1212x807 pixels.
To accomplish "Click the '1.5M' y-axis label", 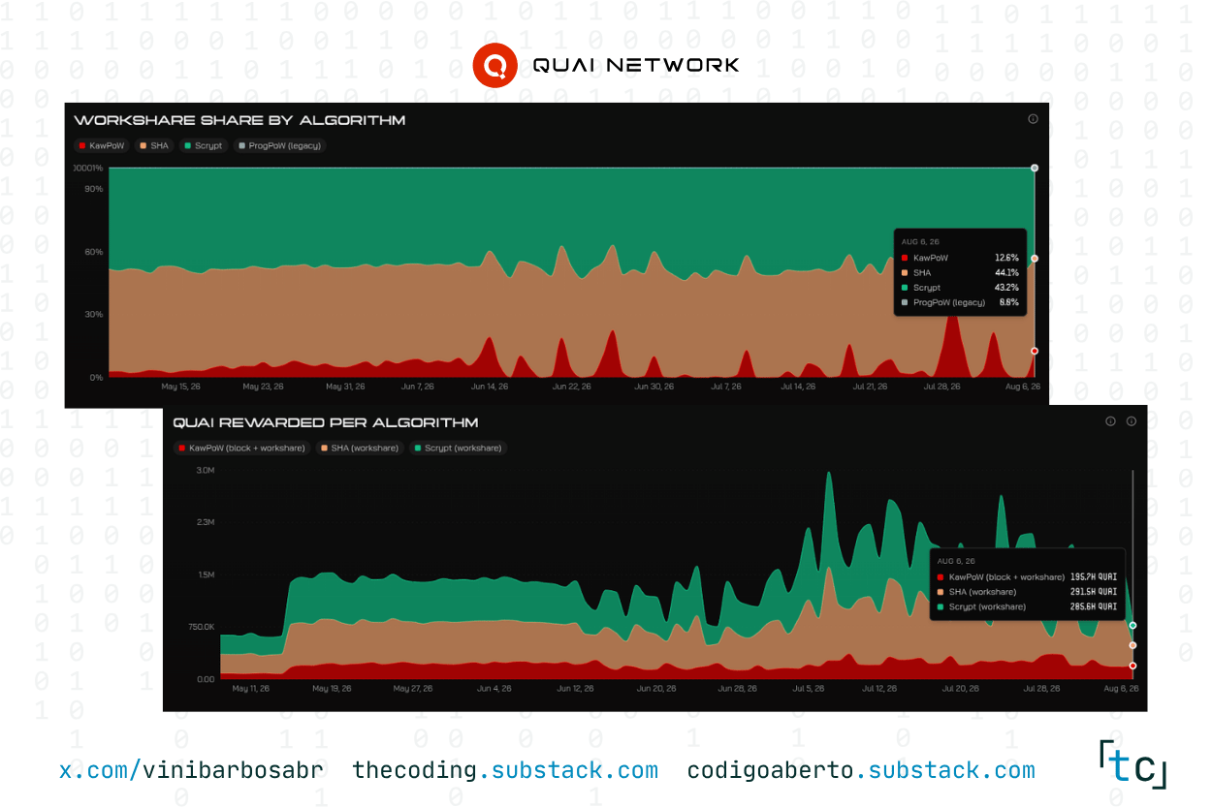I will tap(205, 574).
